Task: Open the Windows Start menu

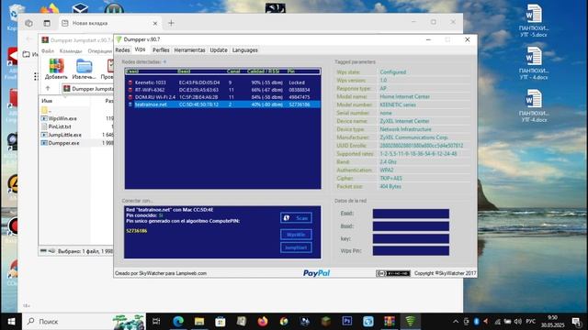Action: point(11,322)
